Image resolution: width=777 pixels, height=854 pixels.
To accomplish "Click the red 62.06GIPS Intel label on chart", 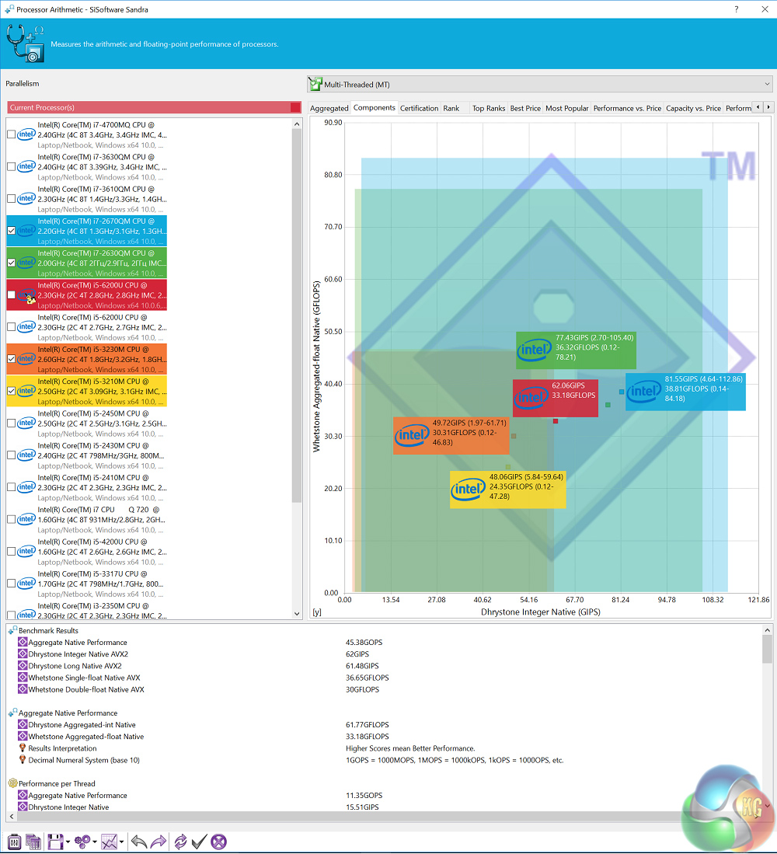I will pyautogui.click(x=555, y=398).
